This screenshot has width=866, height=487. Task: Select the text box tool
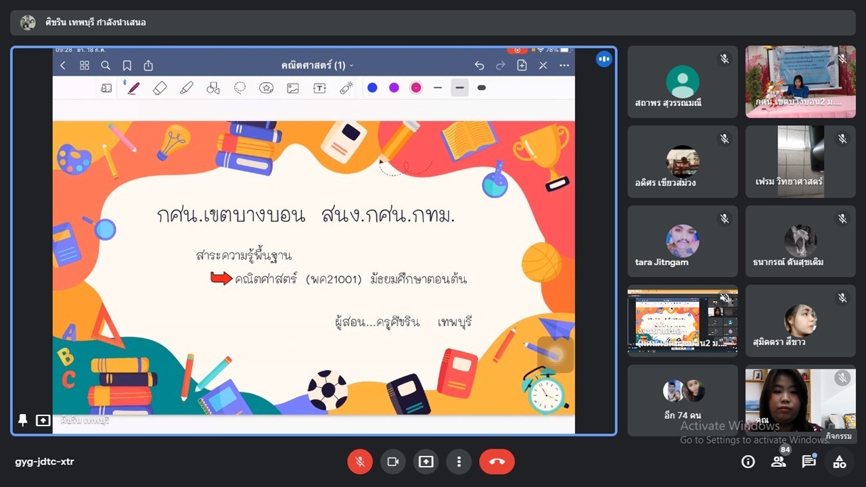point(319,88)
